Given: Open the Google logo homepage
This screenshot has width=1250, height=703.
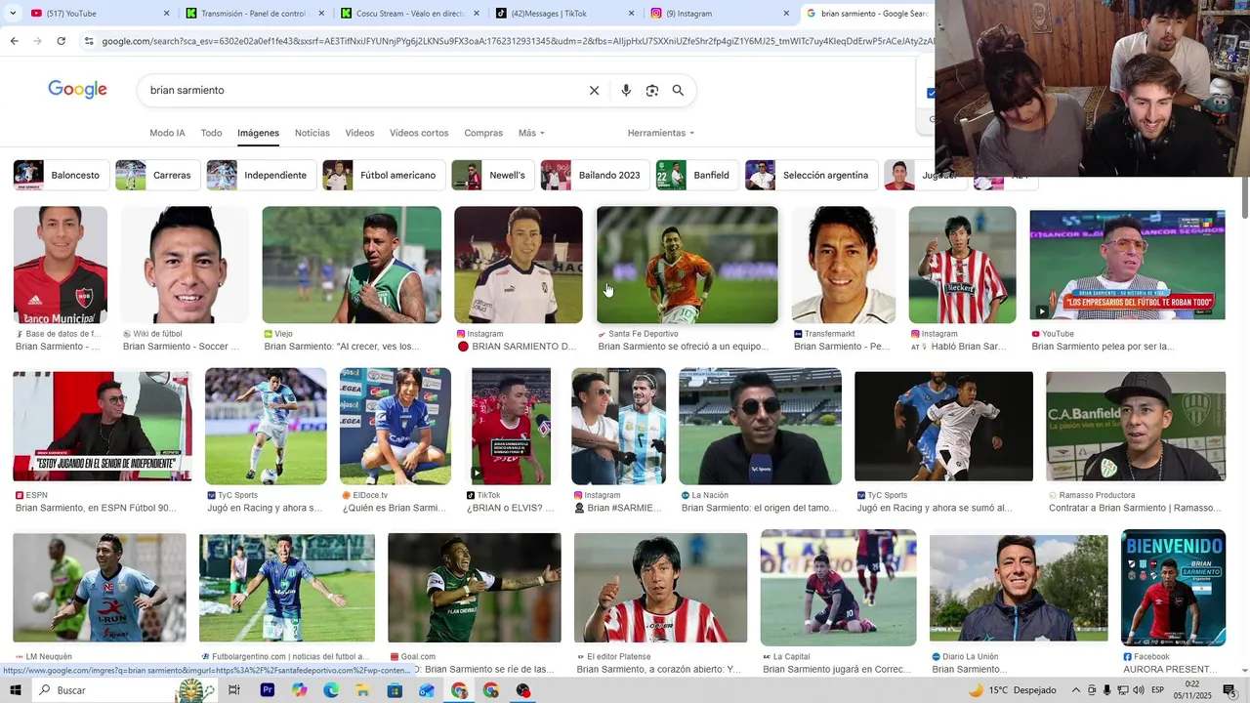Looking at the screenshot, I should 77,90.
